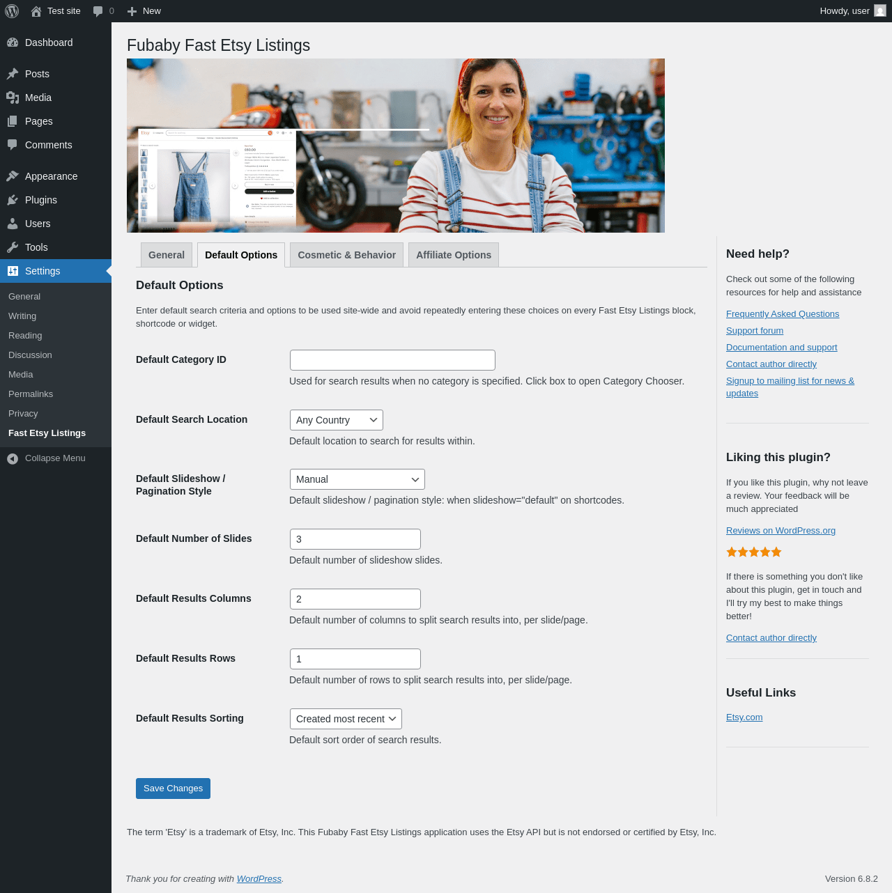Open the Default Results Sorting dropdown
The image size is (892, 893).
coord(346,719)
